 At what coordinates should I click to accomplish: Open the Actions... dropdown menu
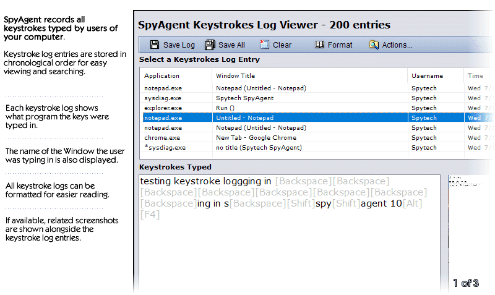point(397,45)
